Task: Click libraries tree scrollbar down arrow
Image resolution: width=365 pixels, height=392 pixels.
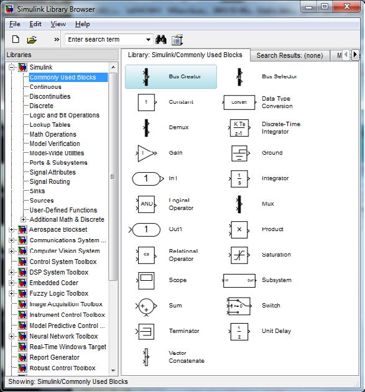Action: click(113, 370)
